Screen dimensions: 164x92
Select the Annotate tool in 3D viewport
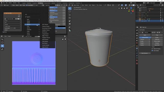coord(70,27)
